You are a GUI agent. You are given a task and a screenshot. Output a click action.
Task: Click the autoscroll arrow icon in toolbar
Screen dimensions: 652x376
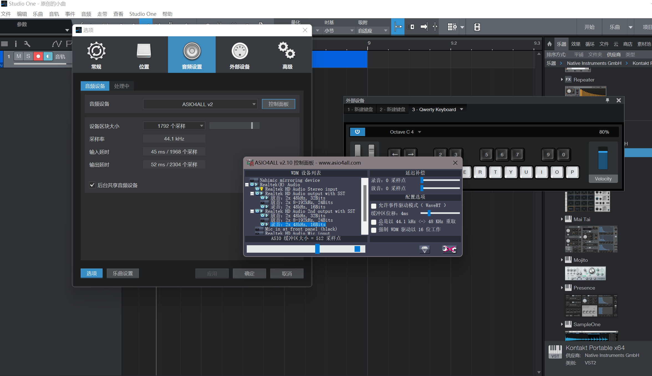424,27
